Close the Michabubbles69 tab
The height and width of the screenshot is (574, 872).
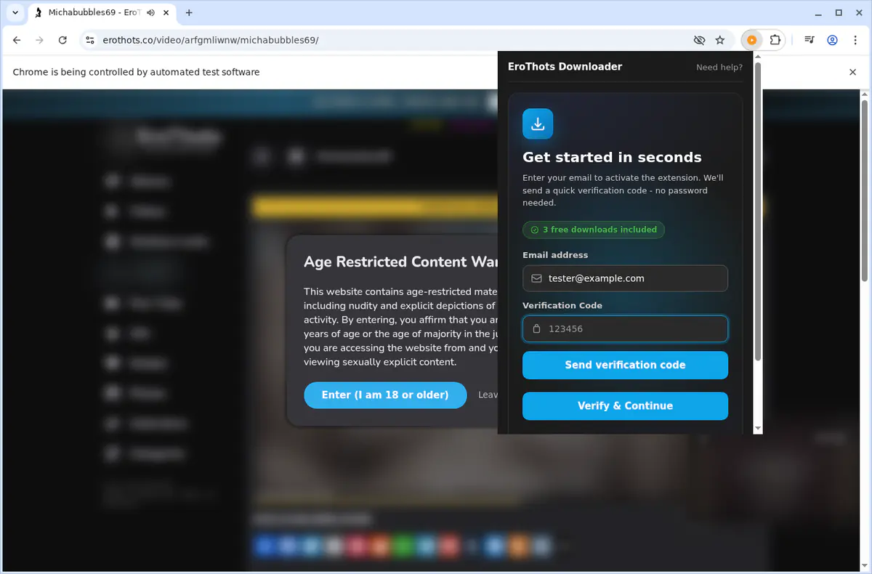(168, 12)
